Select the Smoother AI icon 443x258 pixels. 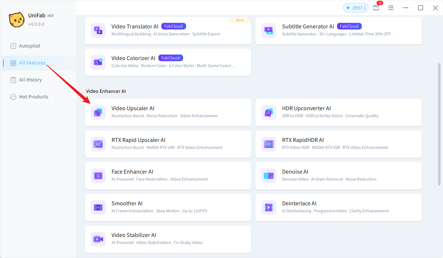click(98, 208)
